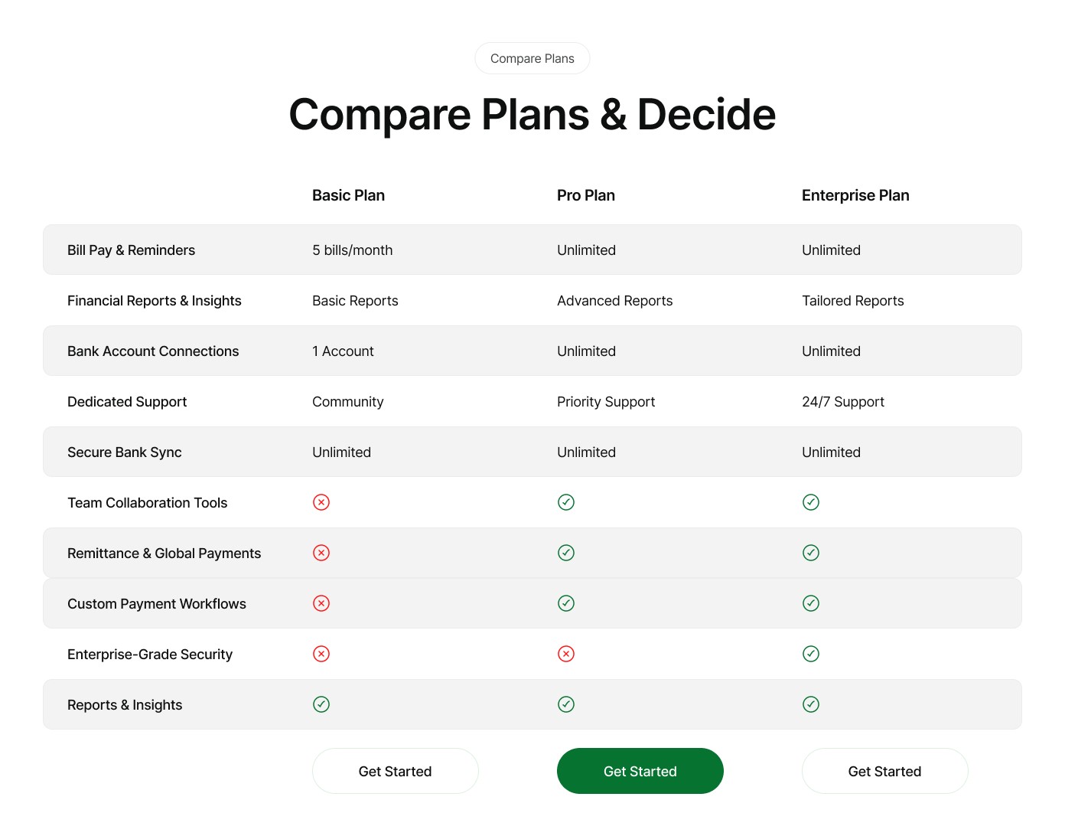Click the Compare Plans pill badge
The width and height of the screenshot is (1065, 836).
(532, 58)
